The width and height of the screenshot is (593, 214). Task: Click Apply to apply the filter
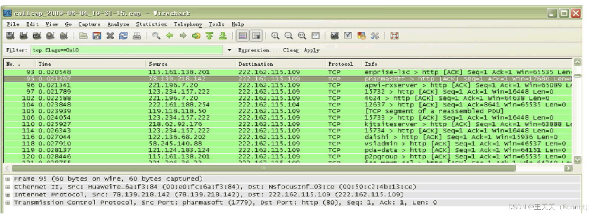(312, 50)
